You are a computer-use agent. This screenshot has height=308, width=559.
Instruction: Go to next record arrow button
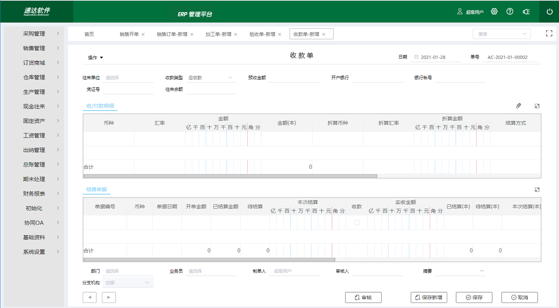click(109, 297)
